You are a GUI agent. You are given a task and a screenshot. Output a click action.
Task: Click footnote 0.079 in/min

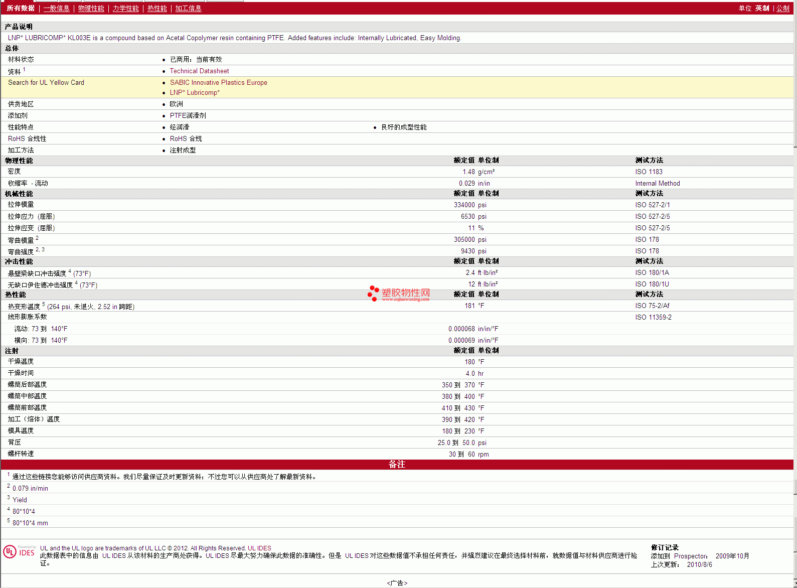[30, 489]
